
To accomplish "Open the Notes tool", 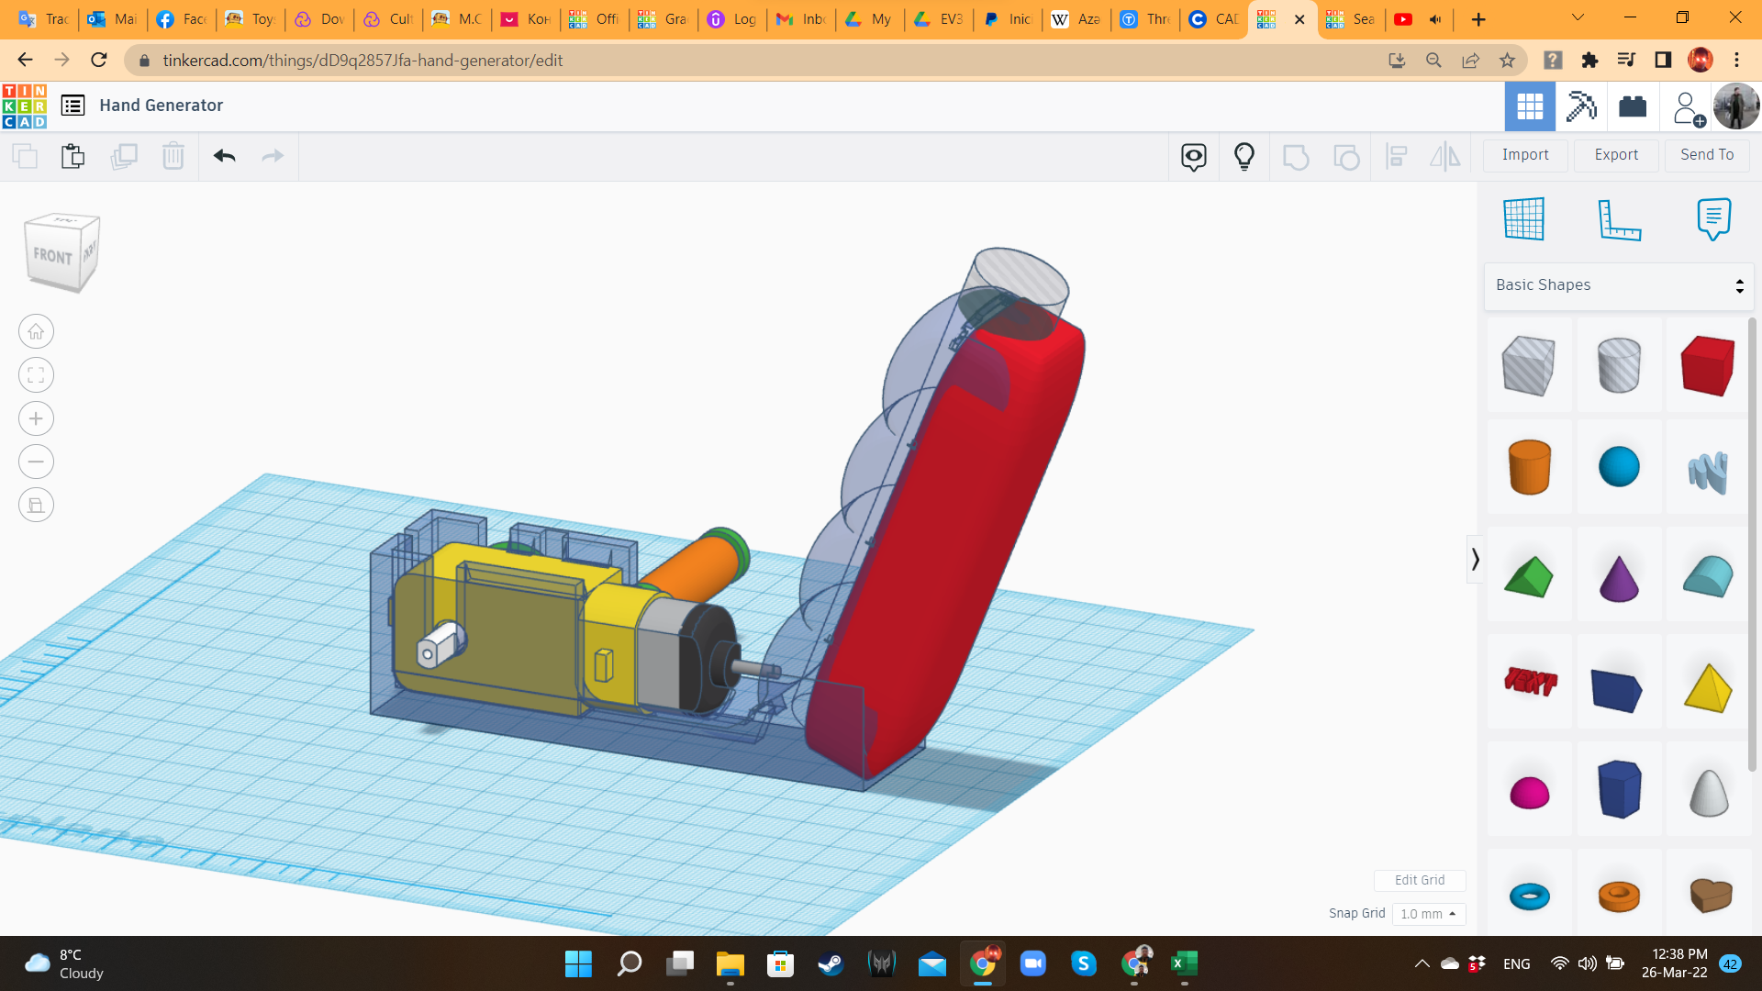I will point(1713,218).
